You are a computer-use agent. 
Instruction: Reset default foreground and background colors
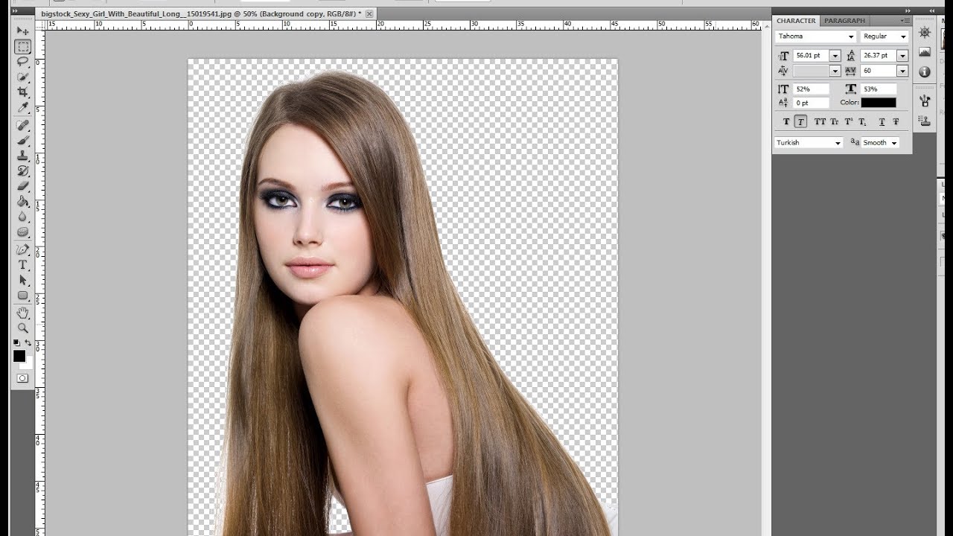pos(16,343)
